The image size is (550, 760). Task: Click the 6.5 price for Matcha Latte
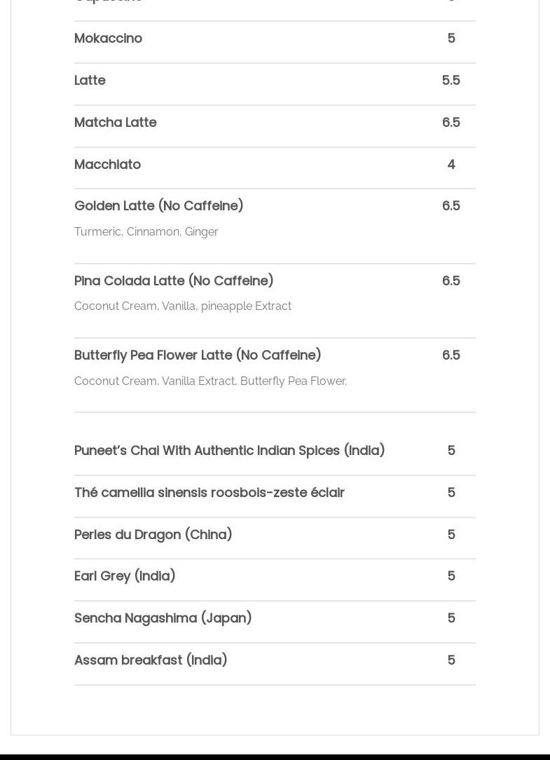(x=451, y=123)
